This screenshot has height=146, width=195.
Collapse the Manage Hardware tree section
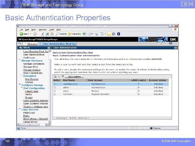click(20, 60)
